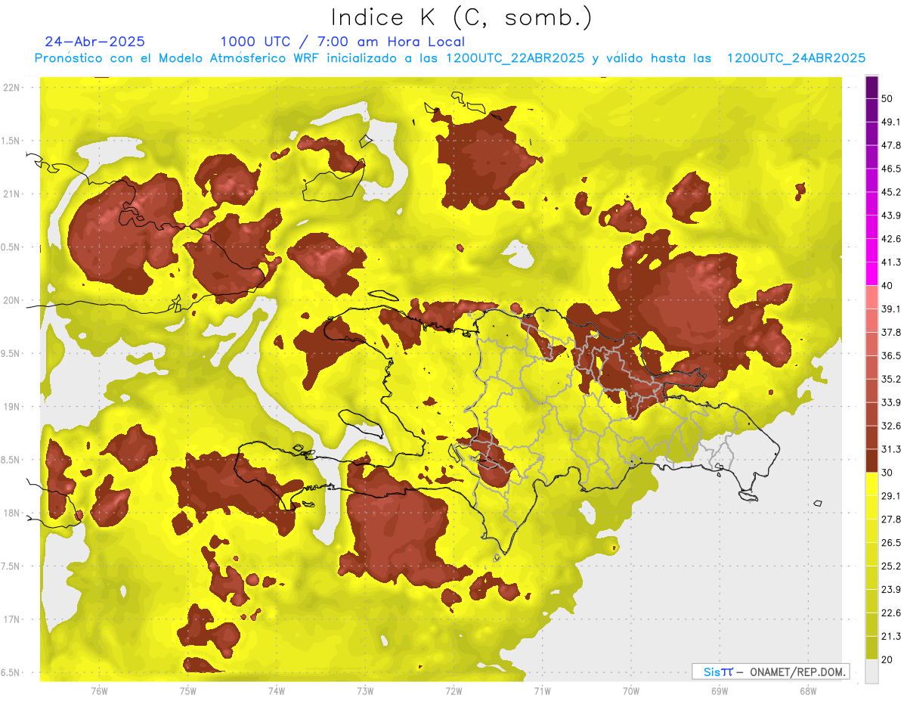
Task: Click the colorbar value "27.8"
Action: [x=890, y=520]
